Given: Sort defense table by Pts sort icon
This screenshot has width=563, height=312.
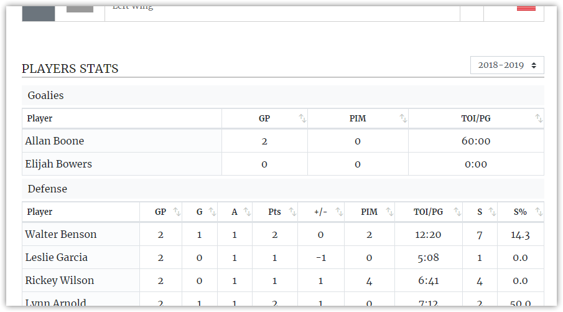Looking at the screenshot, I should pyautogui.click(x=292, y=212).
